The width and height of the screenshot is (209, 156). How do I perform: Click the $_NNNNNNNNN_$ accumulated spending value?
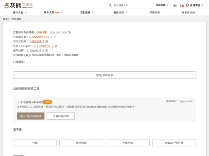click(41, 37)
